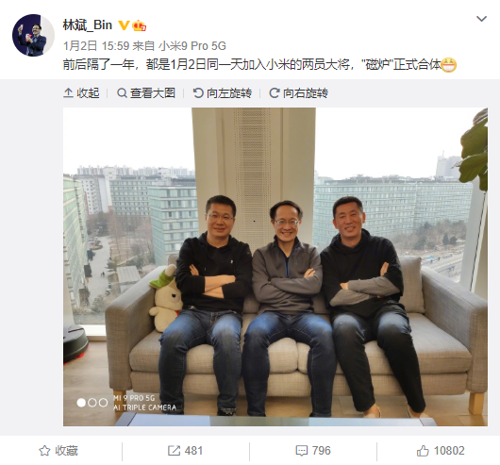The image size is (500, 465).
Task: Click the magnifier icon for 查看大图
Action: tap(122, 93)
